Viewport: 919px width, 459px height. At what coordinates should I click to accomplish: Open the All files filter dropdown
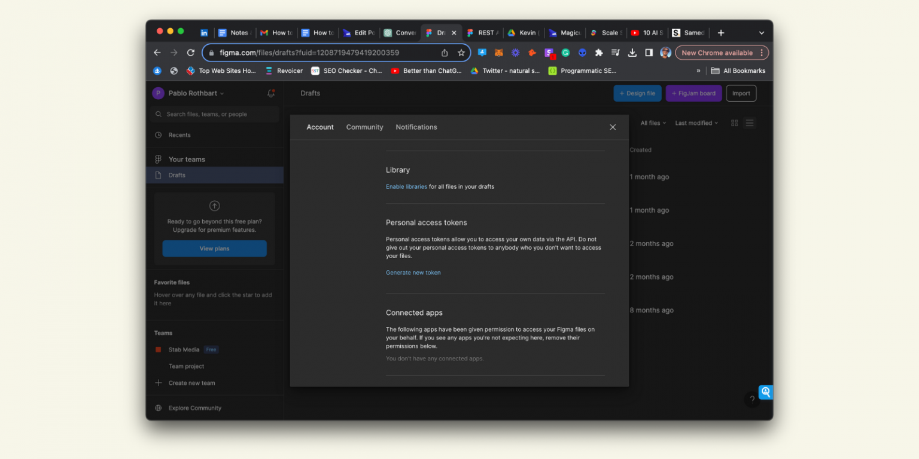(653, 123)
